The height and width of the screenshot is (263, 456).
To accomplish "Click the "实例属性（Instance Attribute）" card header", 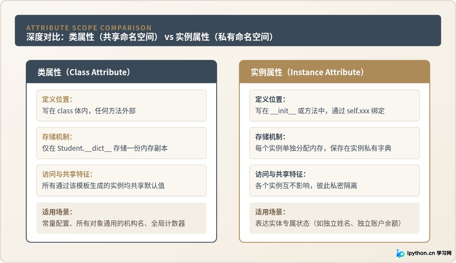I will pos(335,72).
